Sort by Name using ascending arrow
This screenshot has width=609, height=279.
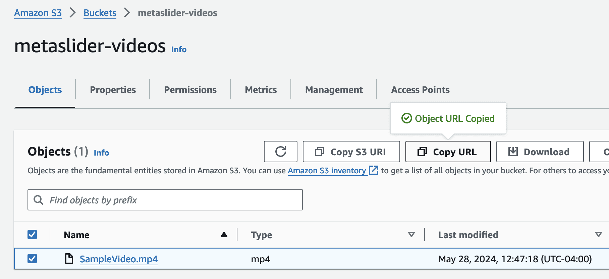(224, 235)
